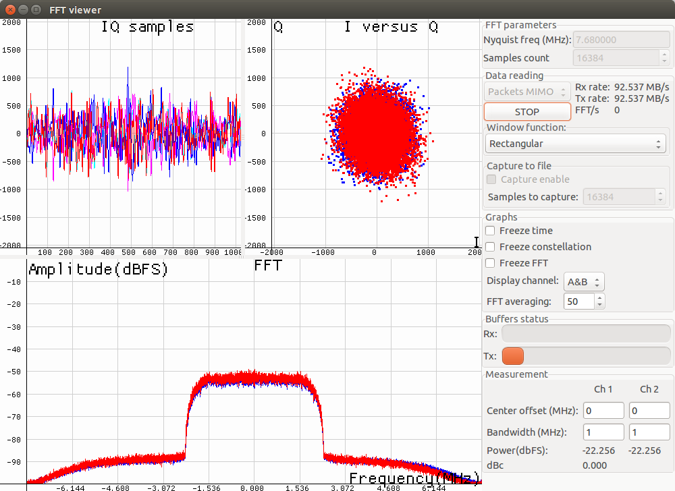Viewport: 675px width, 491px height.
Task: Toggle the Capture enable checkbox
Action: tap(492, 179)
